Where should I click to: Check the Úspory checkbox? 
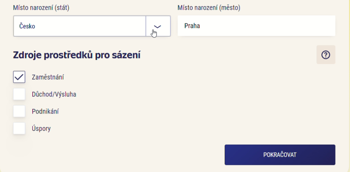pyautogui.click(x=19, y=129)
